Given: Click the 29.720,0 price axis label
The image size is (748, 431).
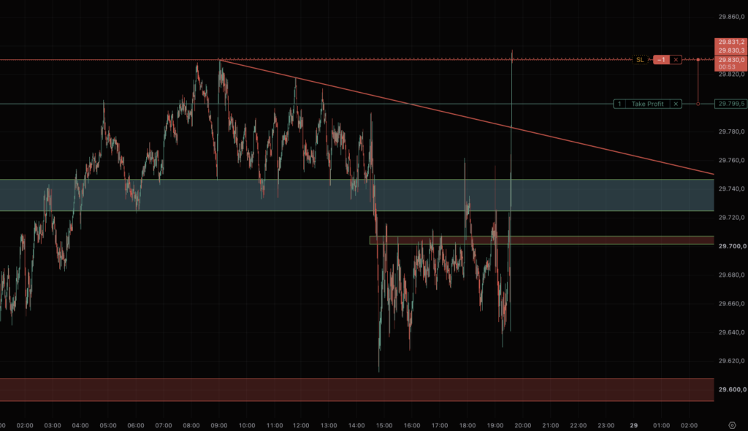Looking at the screenshot, I should (x=731, y=218).
